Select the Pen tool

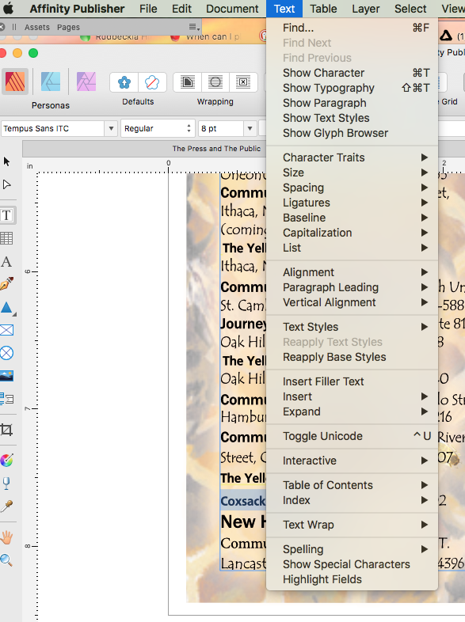tap(7, 284)
